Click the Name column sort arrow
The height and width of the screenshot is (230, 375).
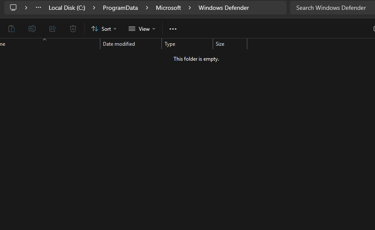[x=44, y=39]
